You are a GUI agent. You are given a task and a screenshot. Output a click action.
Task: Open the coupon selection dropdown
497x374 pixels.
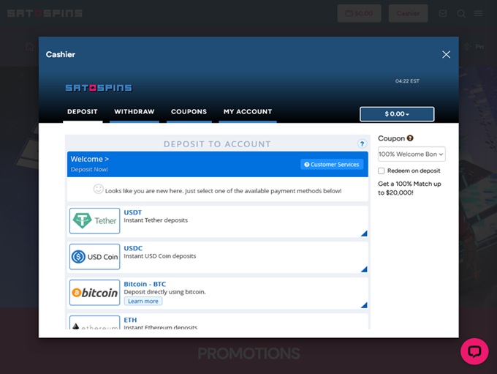pyautogui.click(x=411, y=154)
